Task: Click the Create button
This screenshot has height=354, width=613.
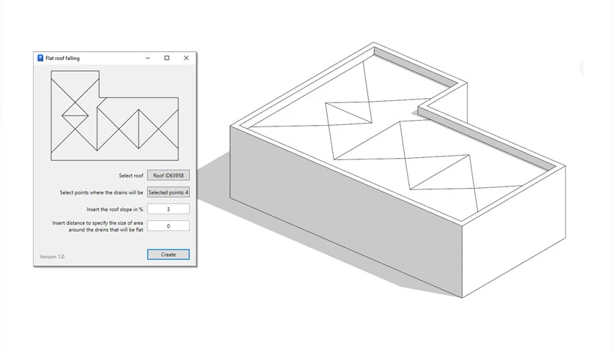Action: [x=169, y=255]
